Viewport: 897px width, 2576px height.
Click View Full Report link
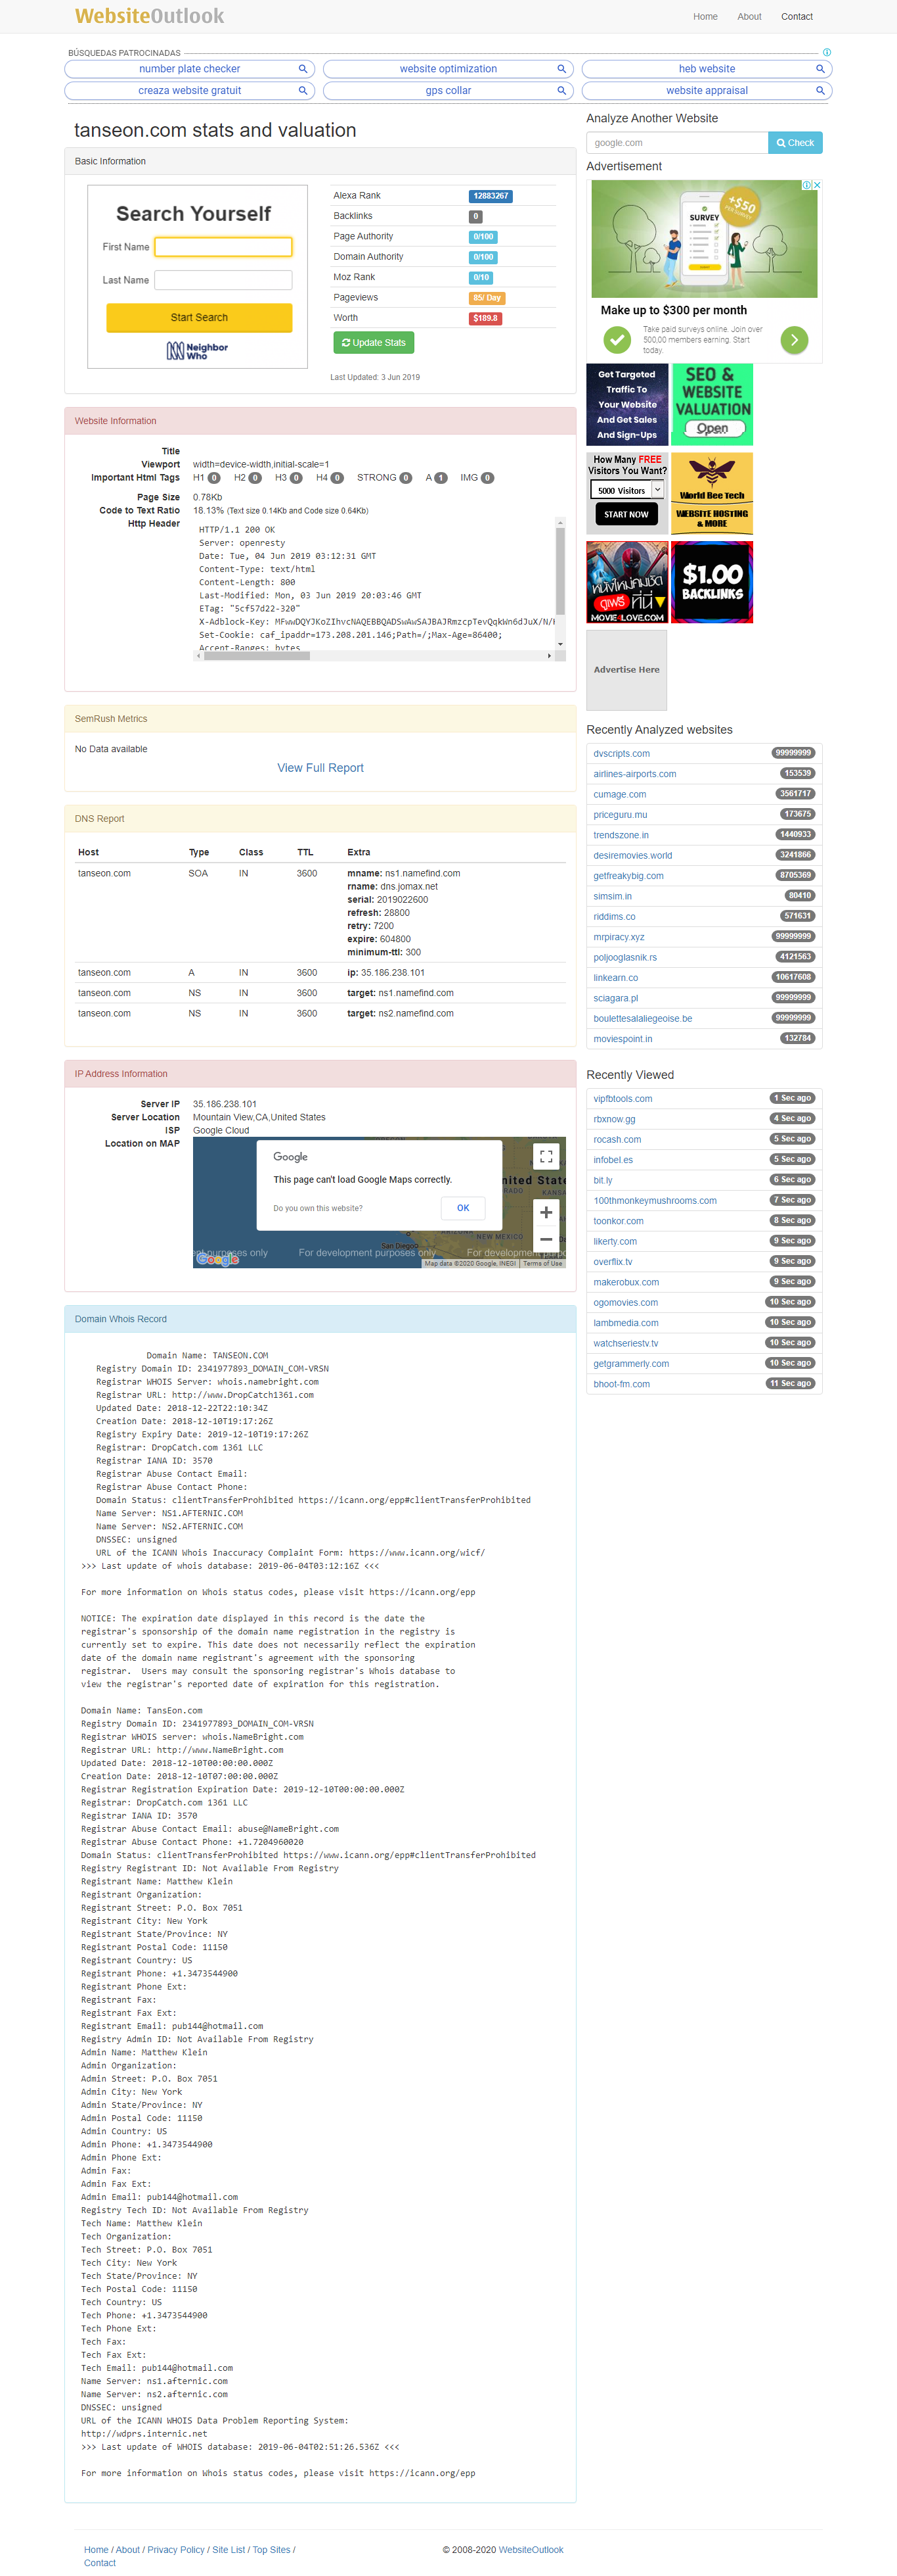320,768
